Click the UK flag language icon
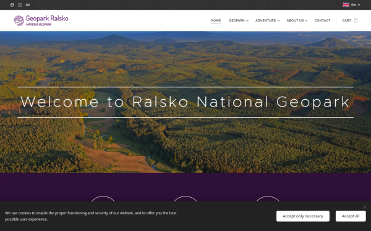Image resolution: width=371 pixels, height=231 pixels. [x=346, y=5]
